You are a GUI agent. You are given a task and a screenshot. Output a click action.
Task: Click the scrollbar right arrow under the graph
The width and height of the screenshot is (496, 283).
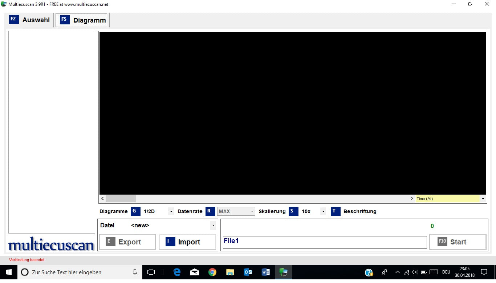(412, 199)
